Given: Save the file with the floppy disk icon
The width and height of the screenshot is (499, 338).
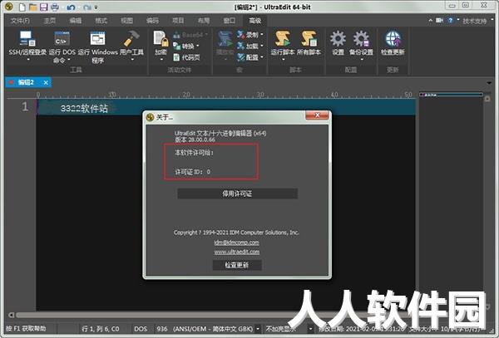Looking at the screenshot, I should coord(43,7).
